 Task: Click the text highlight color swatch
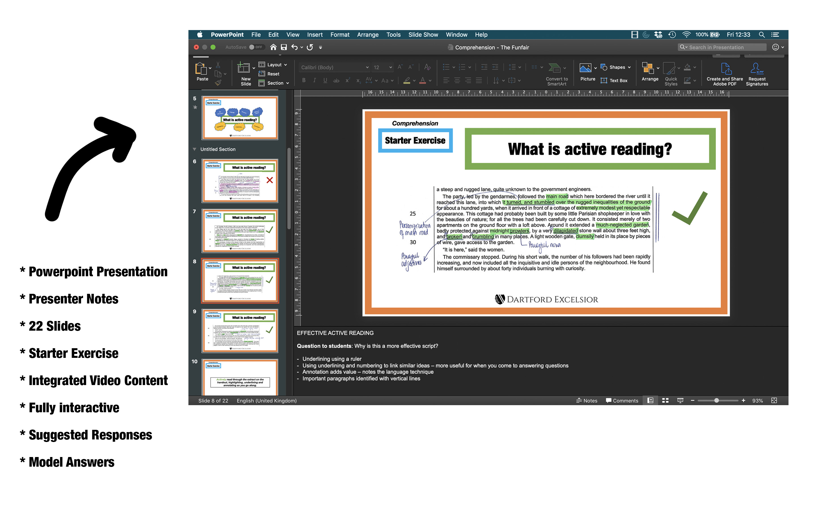407,80
